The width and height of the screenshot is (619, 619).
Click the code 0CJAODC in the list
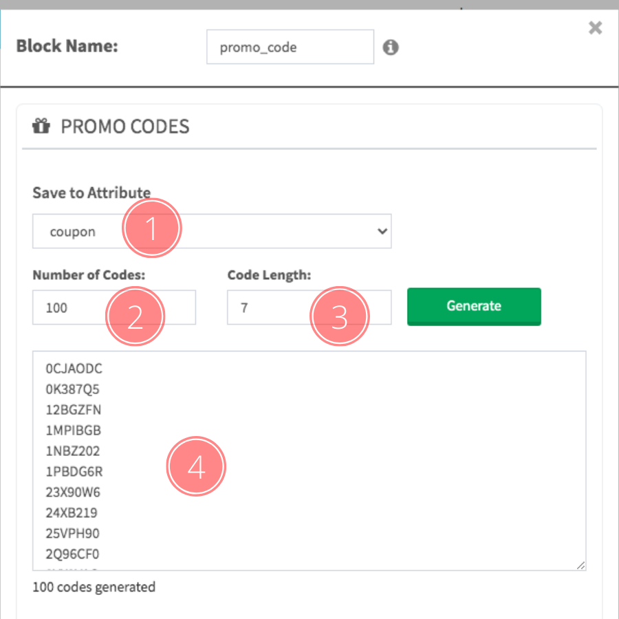click(74, 369)
